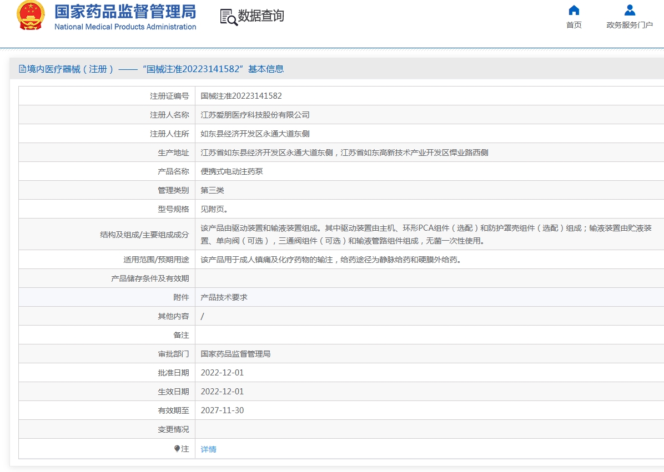The height and width of the screenshot is (472, 664).
Task: Click the 产品储存条件及有效期 label
Action: pyautogui.click(x=150, y=278)
